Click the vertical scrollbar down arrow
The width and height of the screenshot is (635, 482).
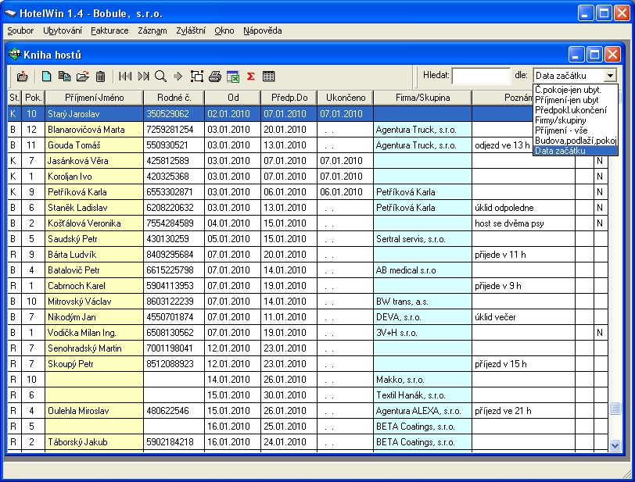615,445
